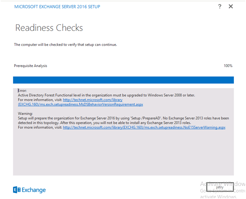Click the Forest Functional level error sentence
Viewport: 246px width, 199px height.
tap(106, 95)
